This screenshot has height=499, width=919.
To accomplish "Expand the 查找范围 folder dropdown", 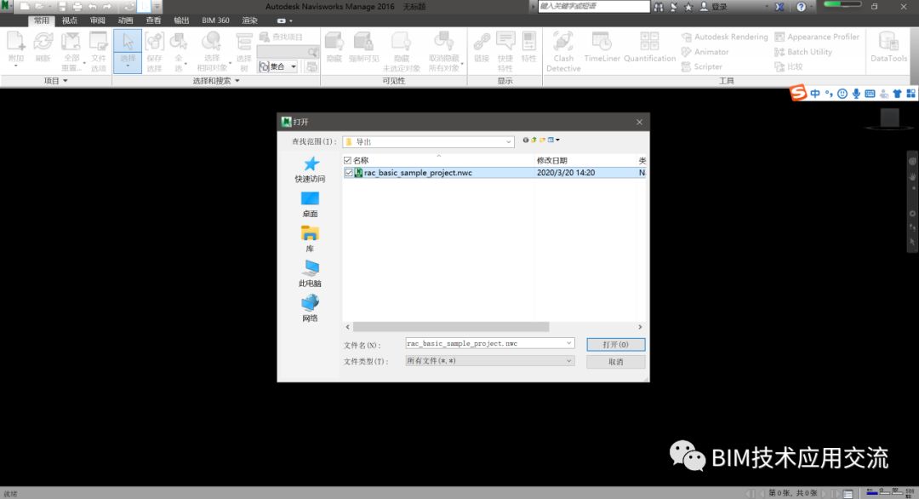I will tap(508, 142).
